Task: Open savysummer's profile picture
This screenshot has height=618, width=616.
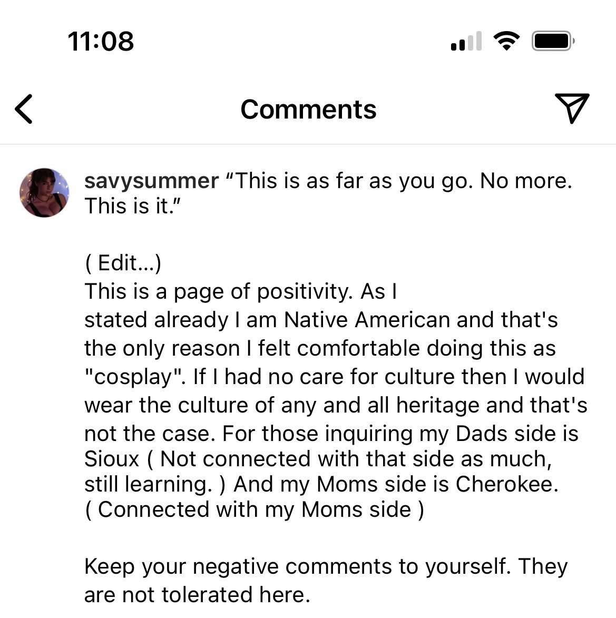Action: (x=44, y=193)
